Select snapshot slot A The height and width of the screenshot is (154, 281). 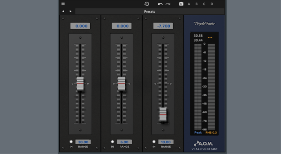click(189, 4)
